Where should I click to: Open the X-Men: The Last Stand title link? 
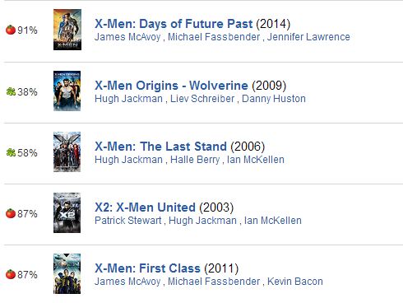(x=160, y=147)
